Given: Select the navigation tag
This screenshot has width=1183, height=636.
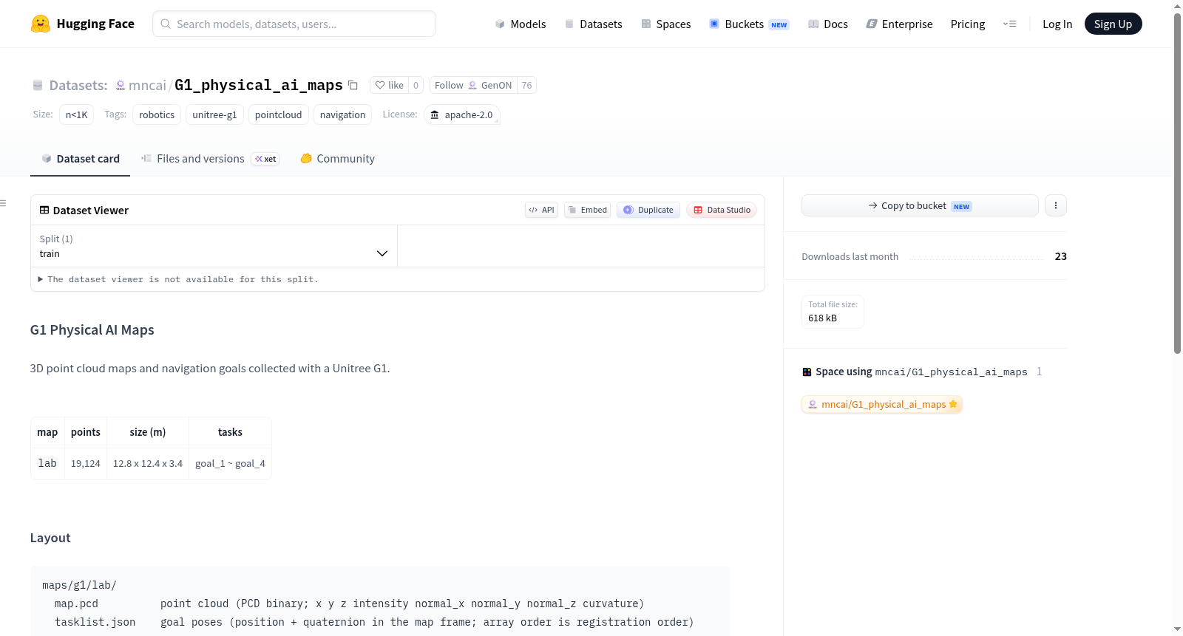Looking at the screenshot, I should (342, 114).
